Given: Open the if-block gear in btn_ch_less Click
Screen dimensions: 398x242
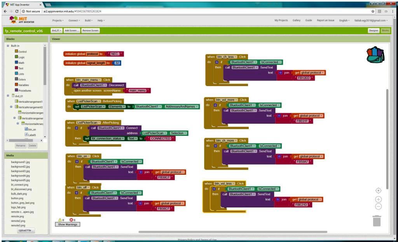Looking at the screenshot, I should (216, 62).
